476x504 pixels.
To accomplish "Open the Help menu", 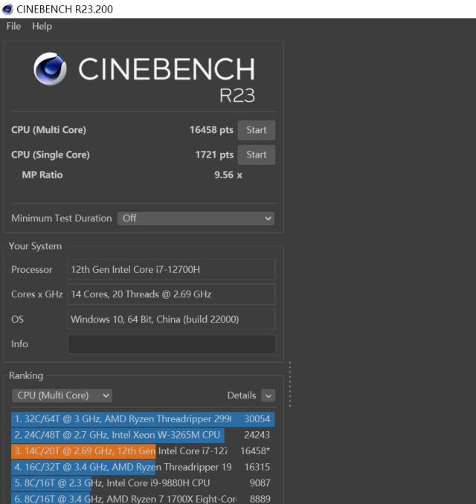I will (x=42, y=26).
